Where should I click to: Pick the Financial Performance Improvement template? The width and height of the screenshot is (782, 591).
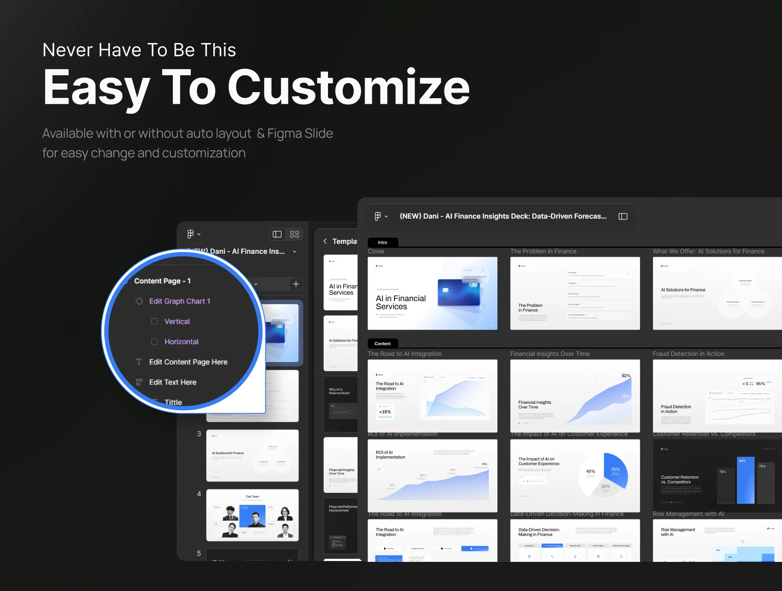click(x=341, y=526)
